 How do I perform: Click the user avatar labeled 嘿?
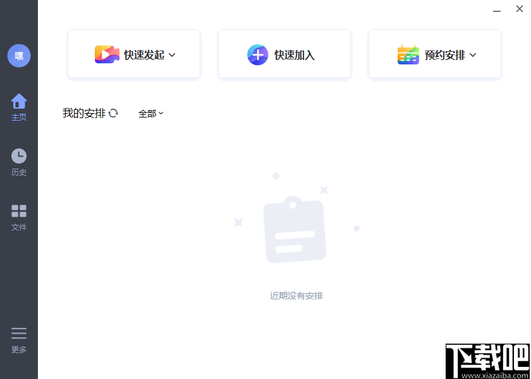(19, 56)
